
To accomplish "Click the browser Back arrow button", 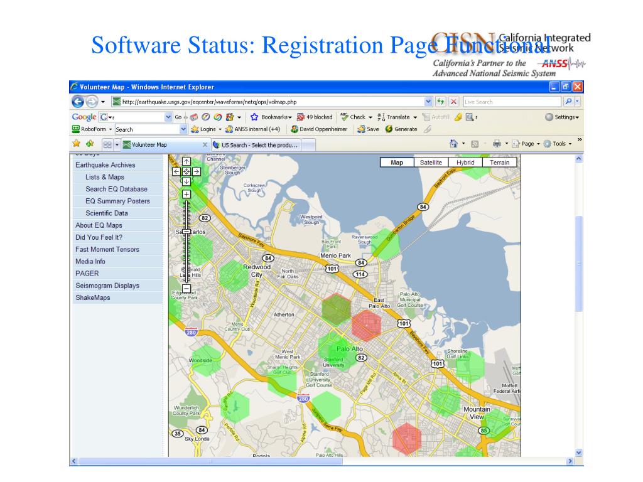I will (x=78, y=102).
